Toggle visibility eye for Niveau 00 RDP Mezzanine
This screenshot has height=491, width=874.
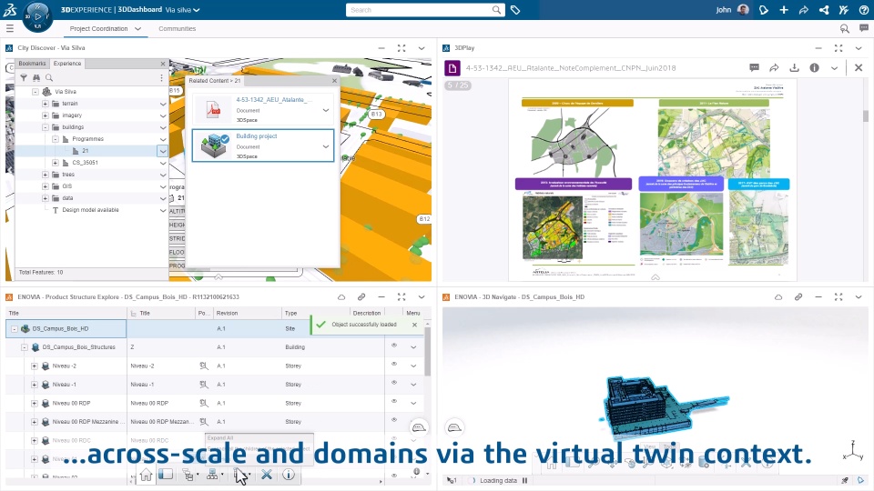(x=394, y=420)
